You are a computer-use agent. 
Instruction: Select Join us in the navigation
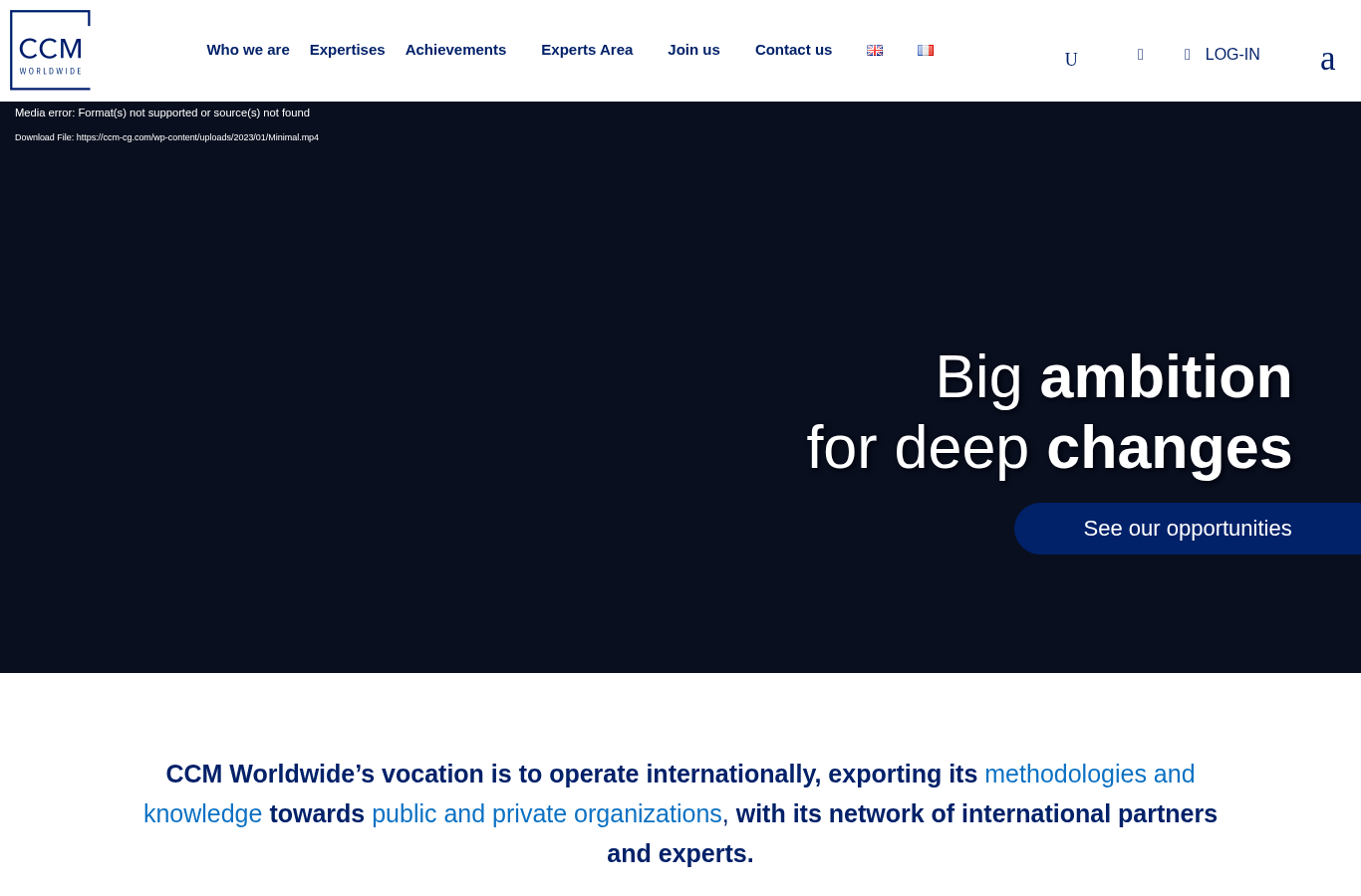693,50
